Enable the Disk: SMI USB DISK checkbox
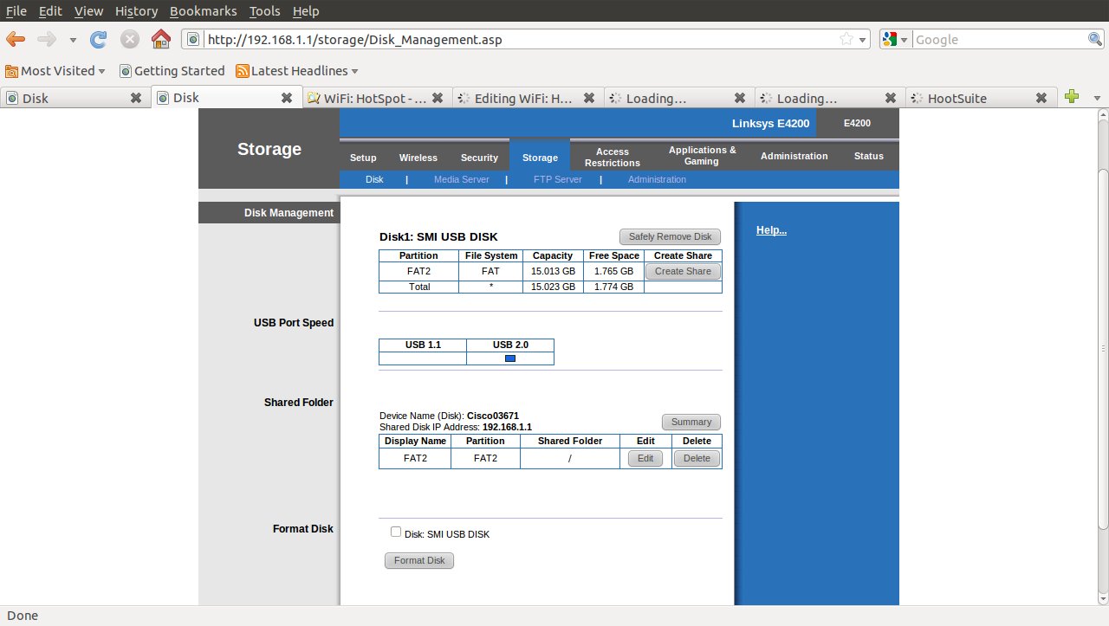 (396, 532)
